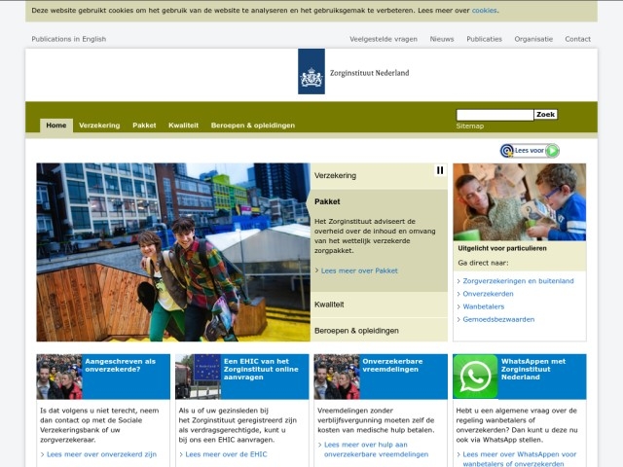
Task: Open Veelgestelde vragen in top navigation
Action: point(384,39)
